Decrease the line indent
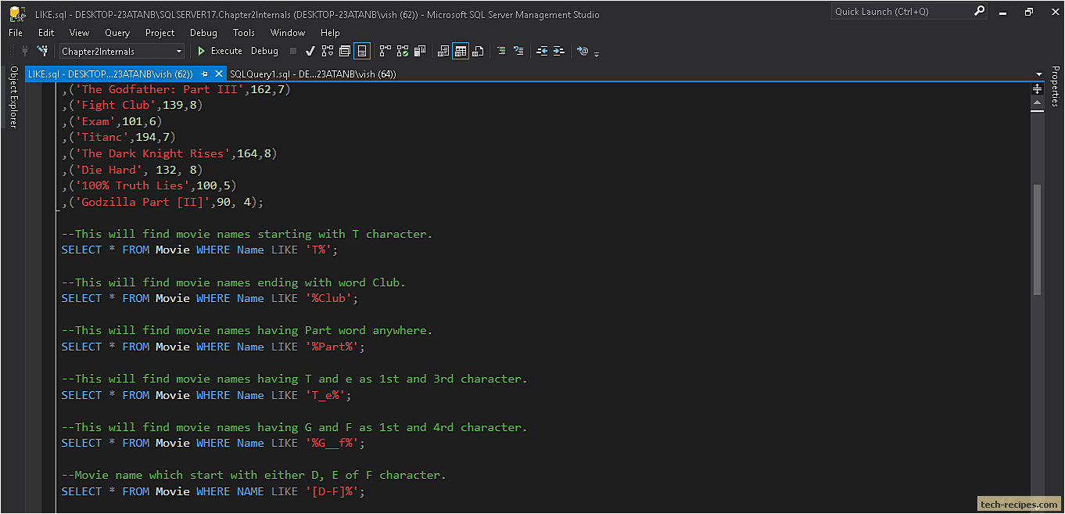The height and width of the screenshot is (514, 1065). (x=542, y=51)
